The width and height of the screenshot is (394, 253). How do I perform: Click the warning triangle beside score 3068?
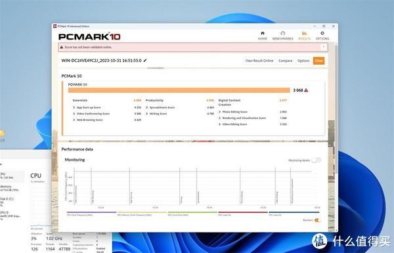coord(306,90)
